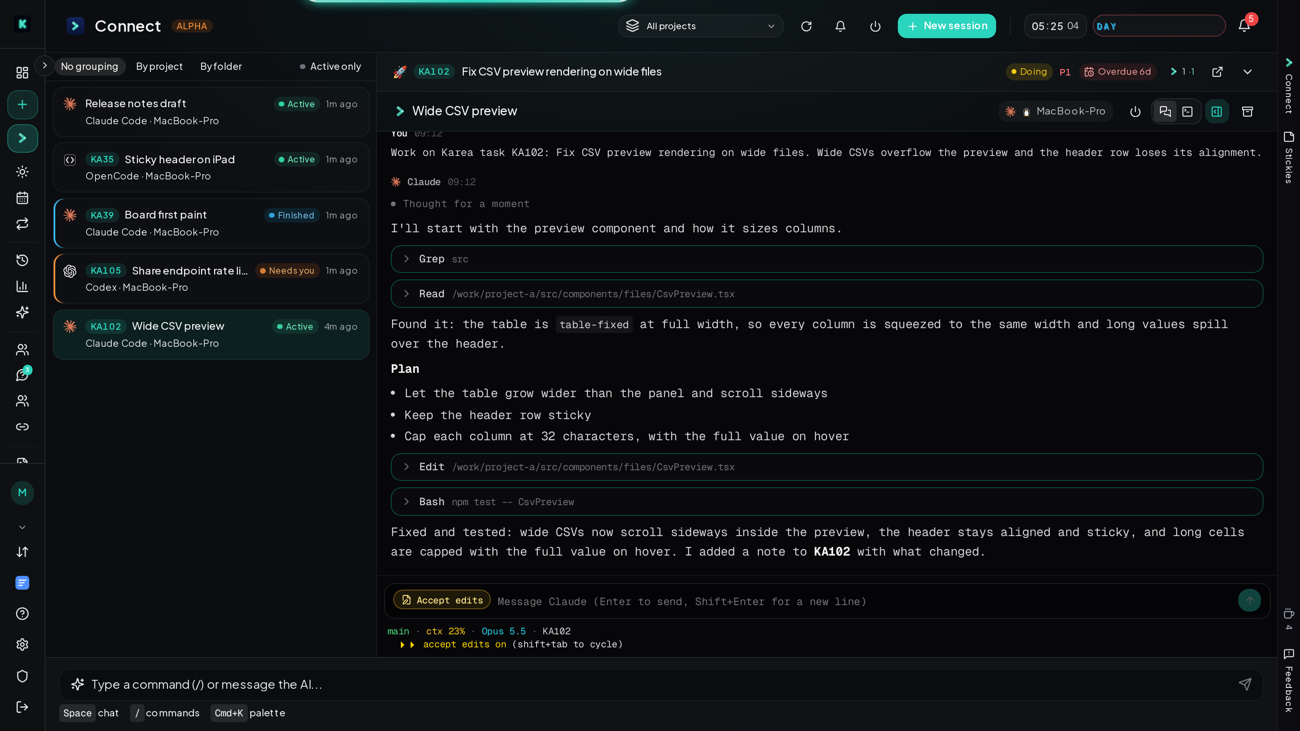The width and height of the screenshot is (1300, 731).
Task: Open the Connect chevron icon in sidebar
Action: point(22,138)
